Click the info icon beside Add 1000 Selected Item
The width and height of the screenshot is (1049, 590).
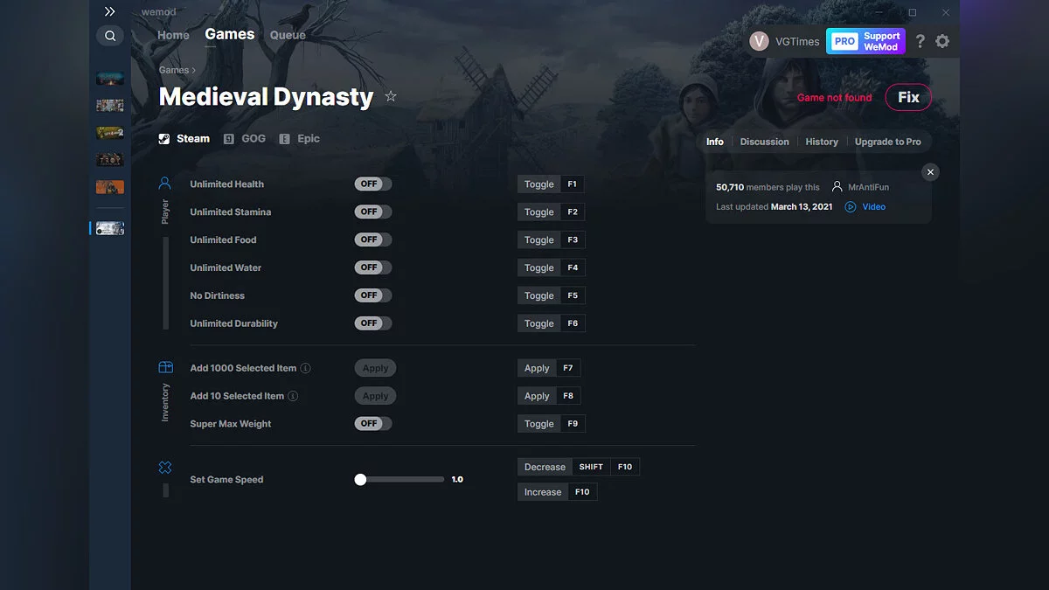pyautogui.click(x=305, y=368)
